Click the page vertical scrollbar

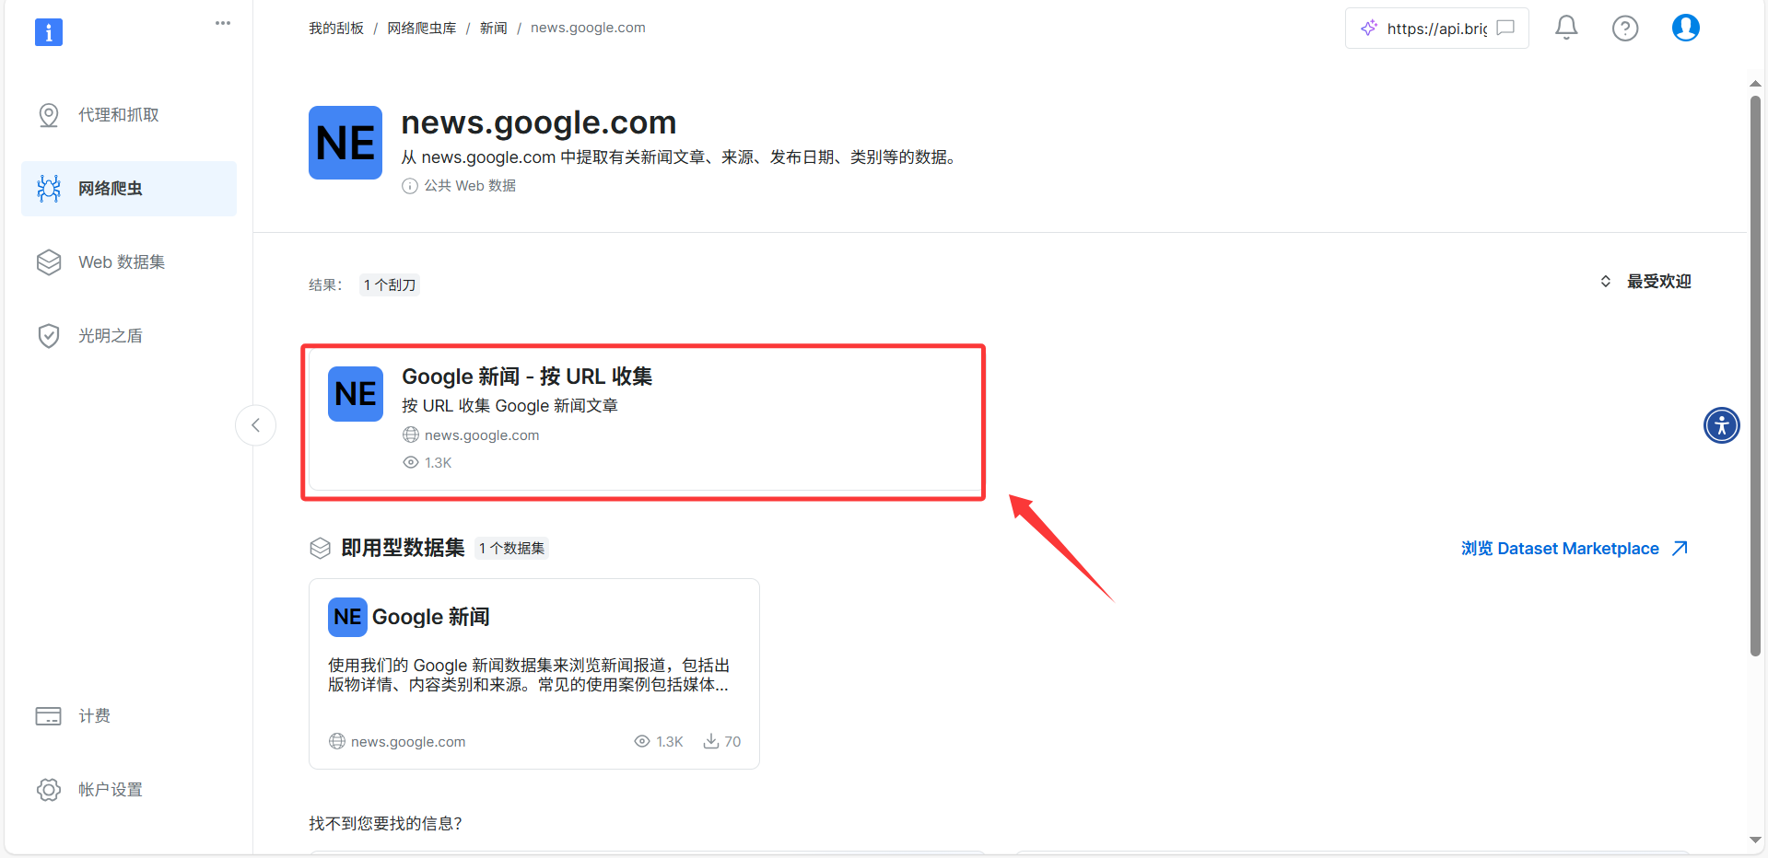(x=1756, y=376)
